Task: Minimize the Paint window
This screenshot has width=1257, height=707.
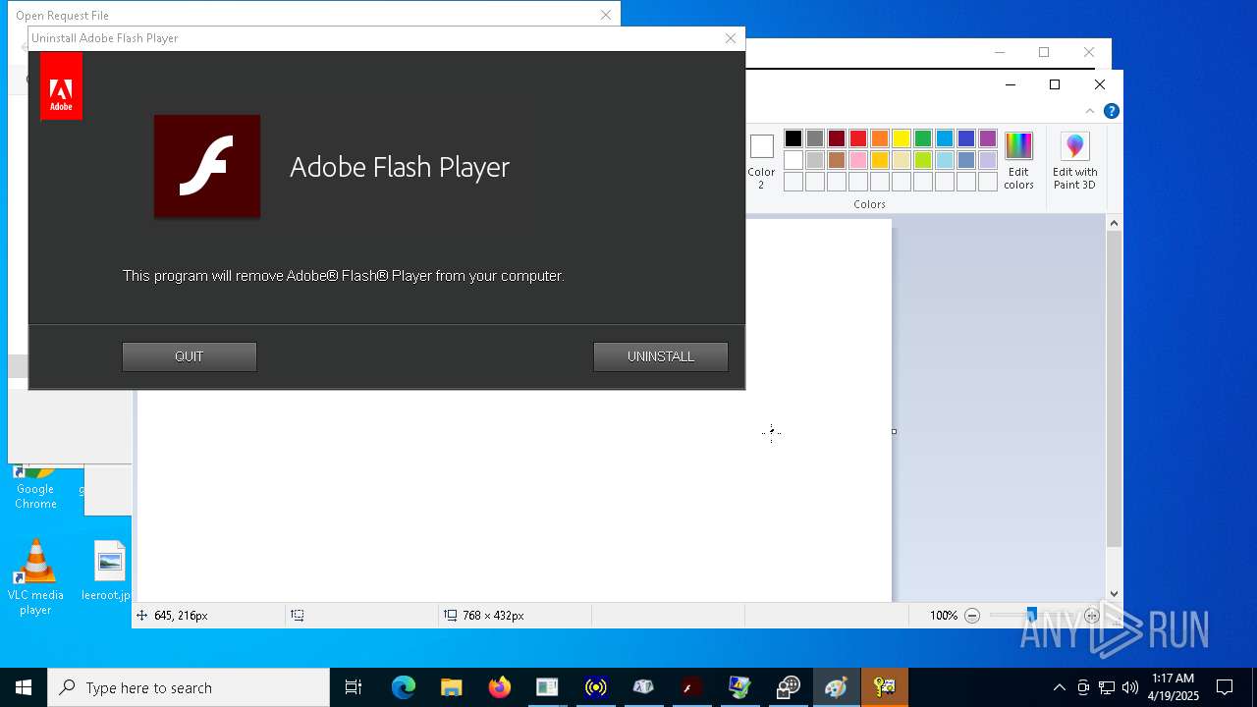Action: click(x=1010, y=84)
